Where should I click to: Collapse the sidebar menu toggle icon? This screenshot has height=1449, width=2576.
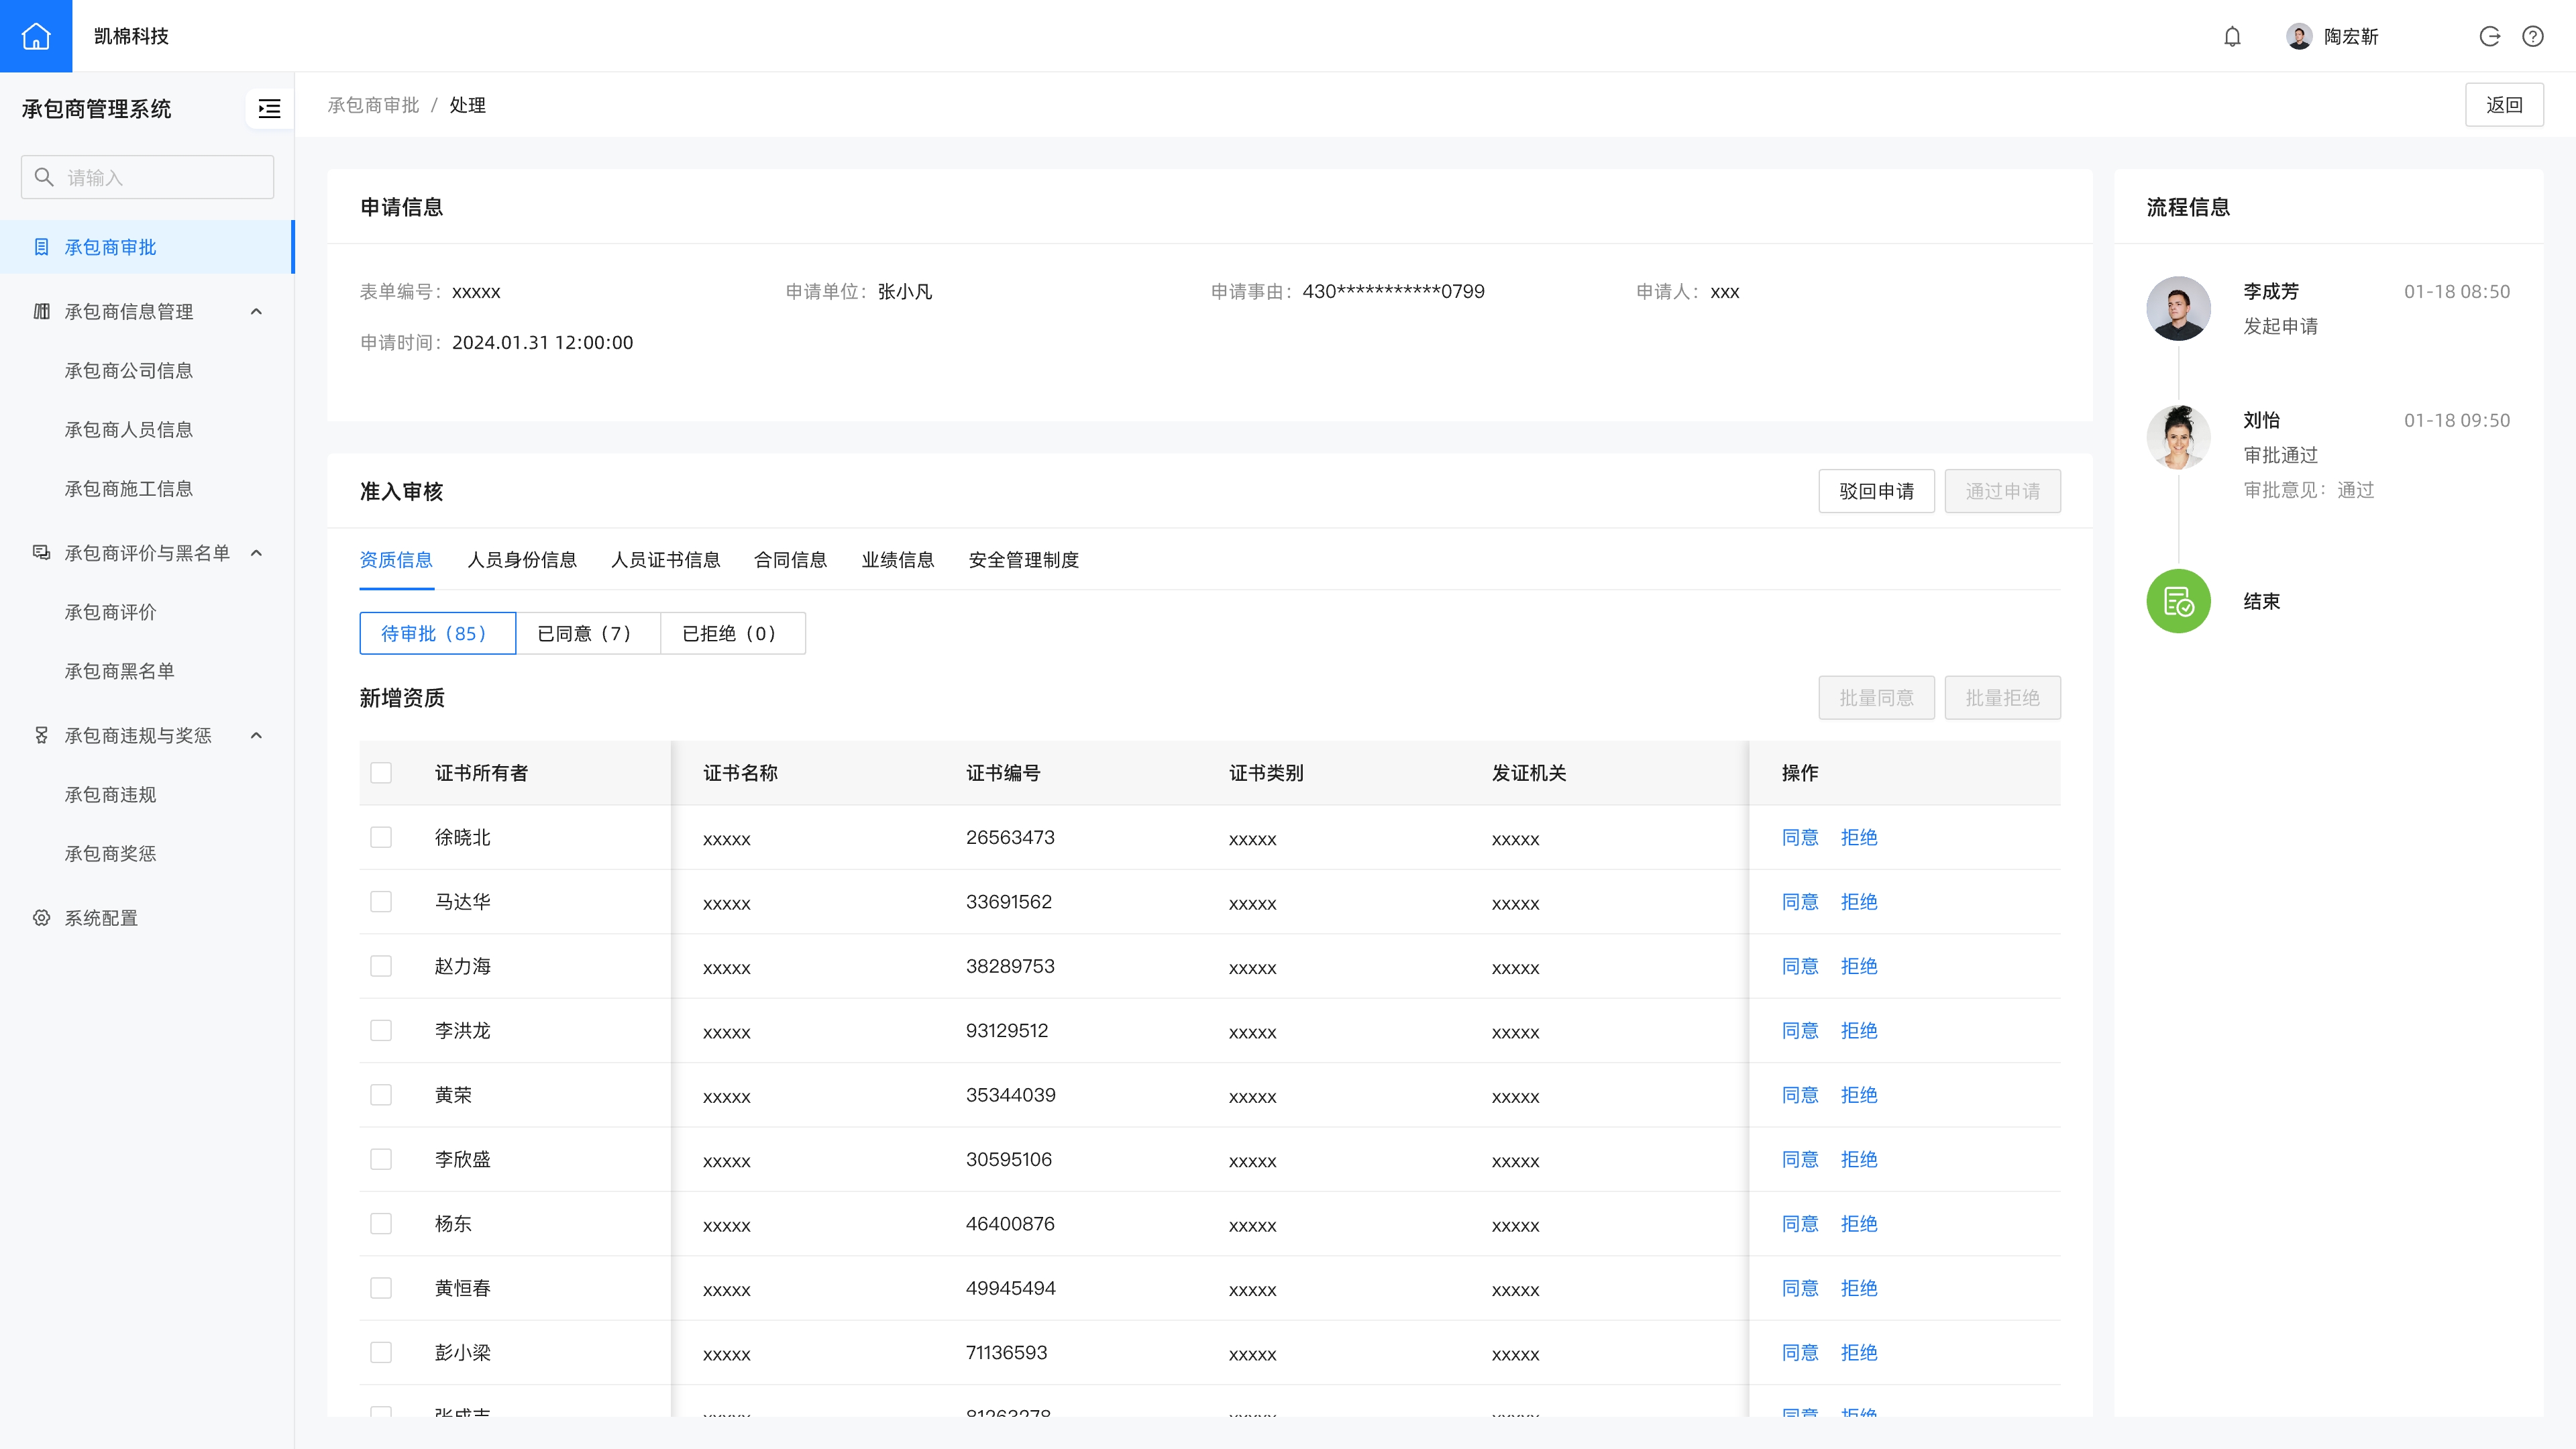pyautogui.click(x=269, y=108)
